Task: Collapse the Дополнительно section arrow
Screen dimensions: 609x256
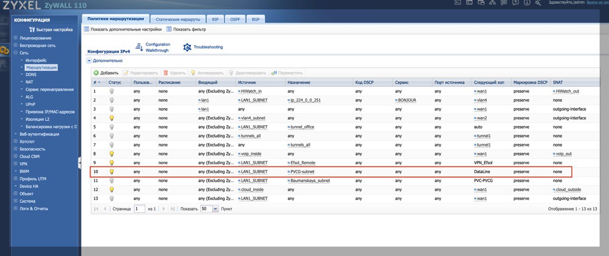Action: tap(89, 61)
